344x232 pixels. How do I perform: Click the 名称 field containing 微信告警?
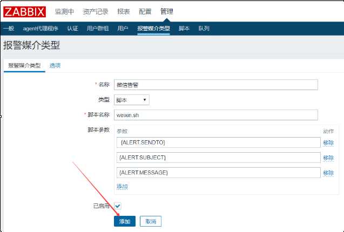216,85
